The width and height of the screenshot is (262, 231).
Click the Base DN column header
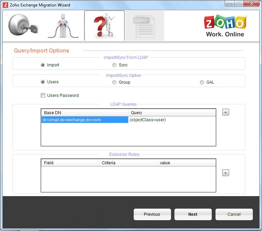tap(85, 113)
